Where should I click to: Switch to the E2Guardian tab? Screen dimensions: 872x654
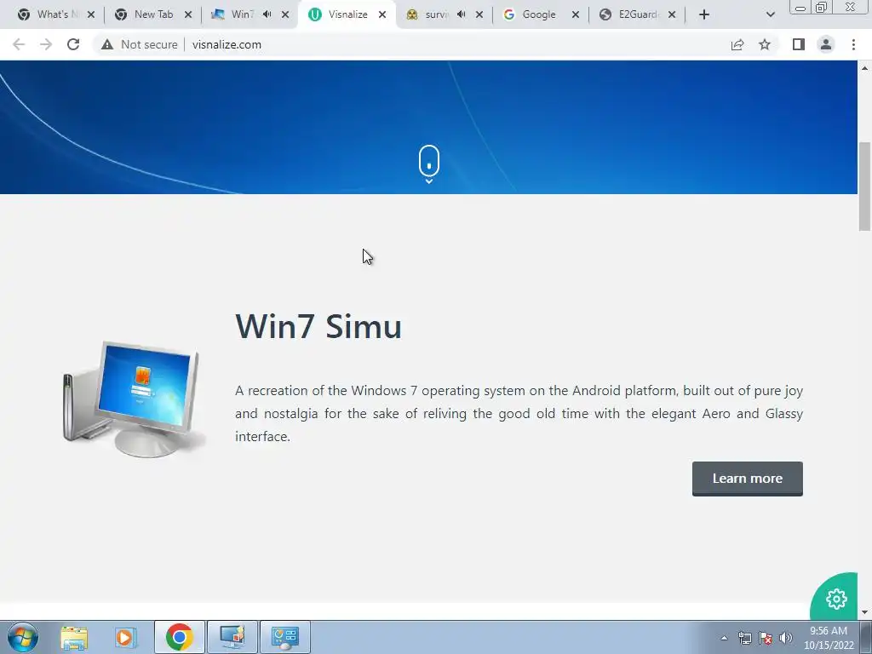tap(638, 14)
